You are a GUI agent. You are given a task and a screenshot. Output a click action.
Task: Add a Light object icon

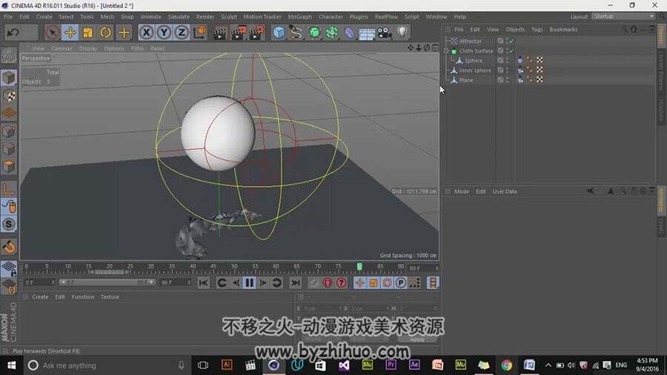(402, 33)
